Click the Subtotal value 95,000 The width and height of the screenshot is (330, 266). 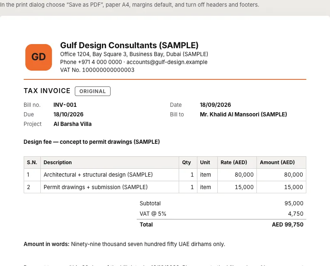tap(294, 203)
